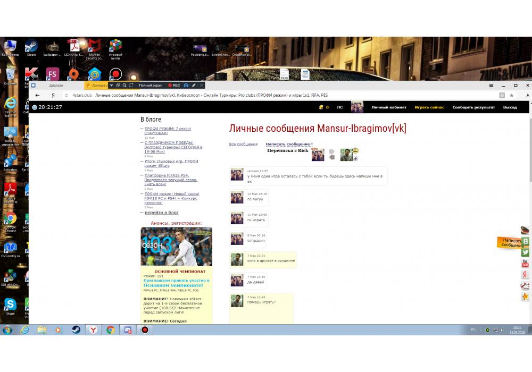Click перейти в блог link

[162, 213]
